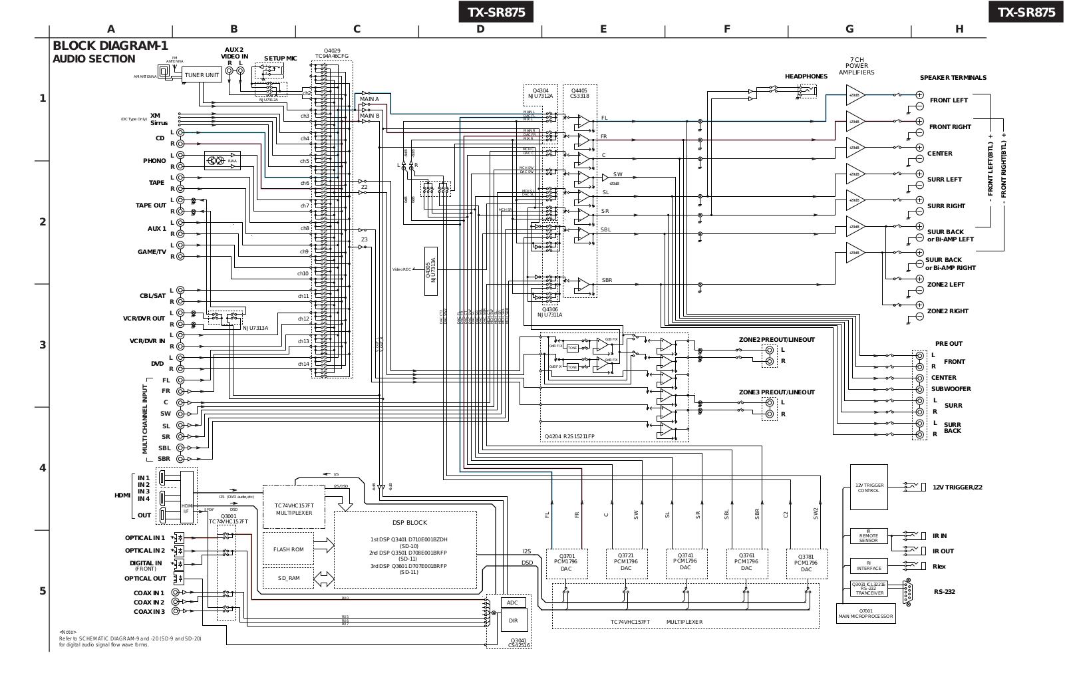Click the IR REMOTE SENSOR block
Viewport: 1065px width, 689px height.
(x=869, y=536)
